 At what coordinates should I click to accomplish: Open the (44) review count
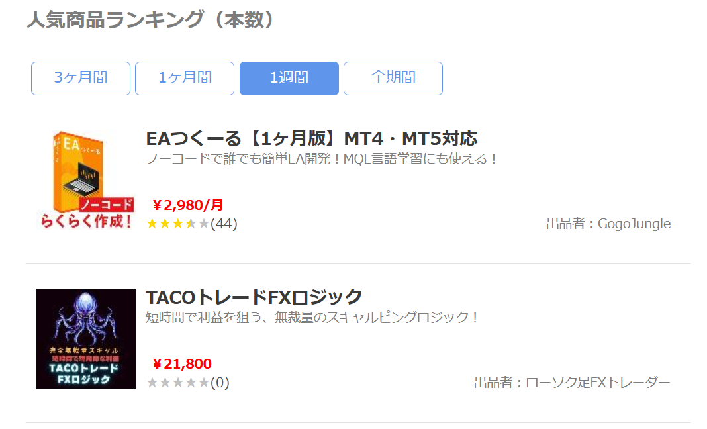coord(224,224)
